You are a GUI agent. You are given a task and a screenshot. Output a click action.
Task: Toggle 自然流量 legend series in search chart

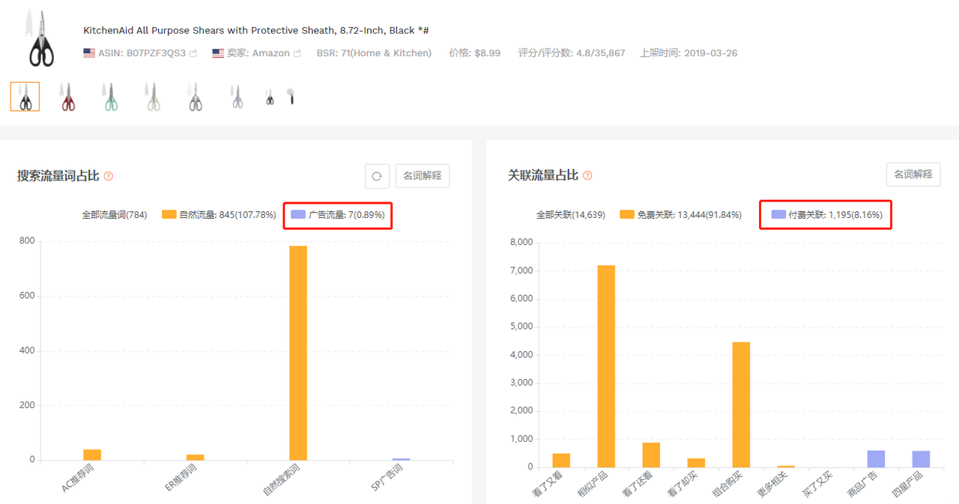[x=219, y=215]
